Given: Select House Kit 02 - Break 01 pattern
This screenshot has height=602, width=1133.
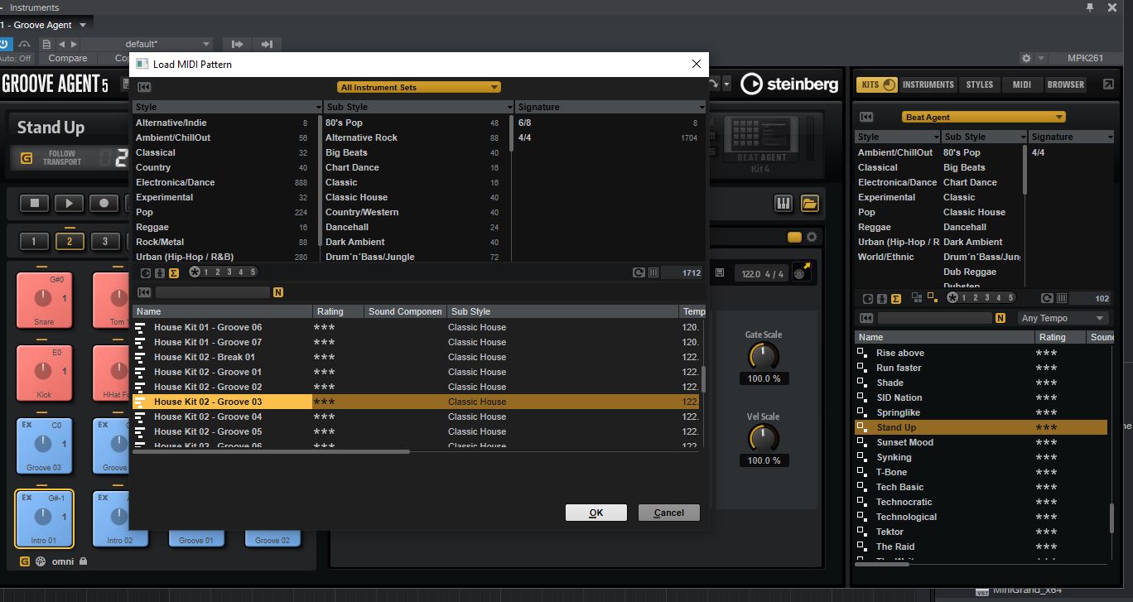Looking at the screenshot, I should (x=416, y=357).
